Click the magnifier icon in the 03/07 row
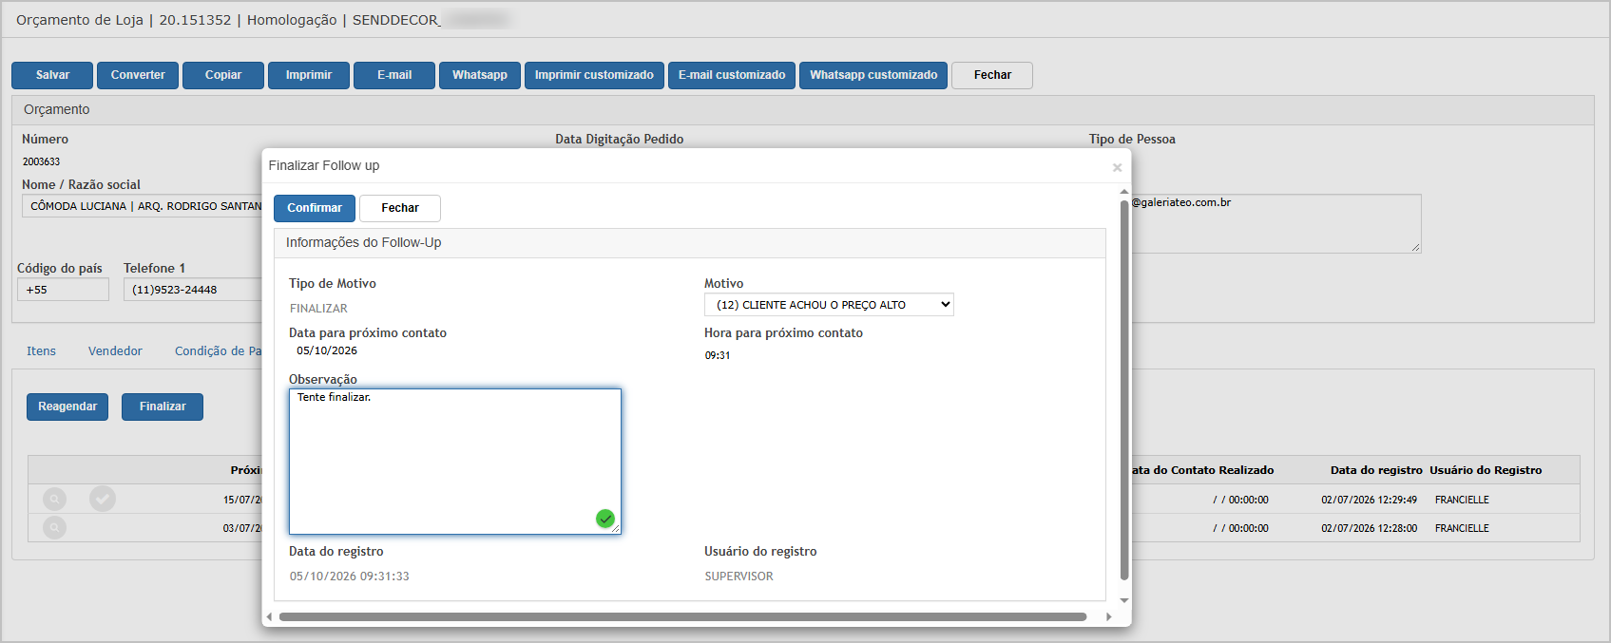Image resolution: width=1611 pixels, height=643 pixels. tap(55, 527)
